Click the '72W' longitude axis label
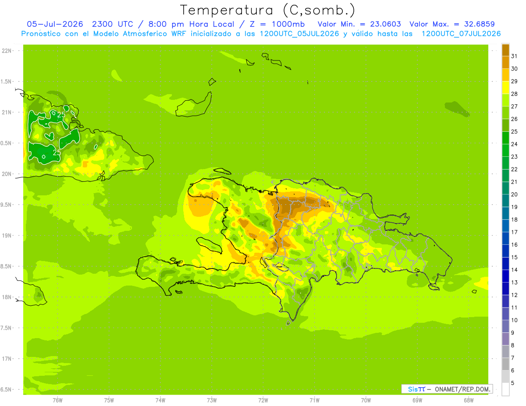This screenshot has width=526, height=406. click(263, 400)
